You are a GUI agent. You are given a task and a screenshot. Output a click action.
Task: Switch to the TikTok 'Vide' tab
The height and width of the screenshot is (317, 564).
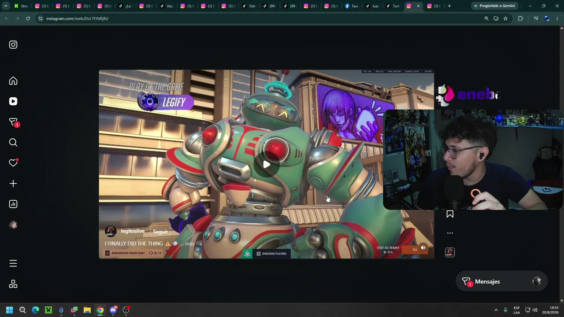249,6
